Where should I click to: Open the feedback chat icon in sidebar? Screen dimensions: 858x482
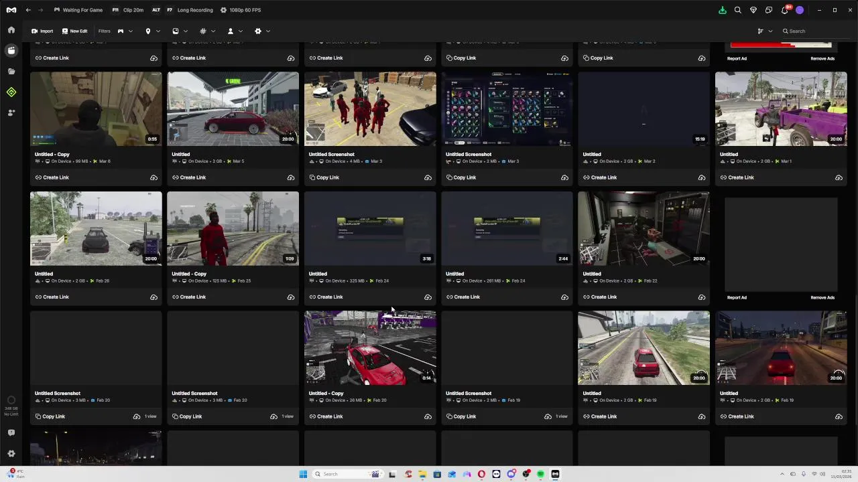click(11, 433)
